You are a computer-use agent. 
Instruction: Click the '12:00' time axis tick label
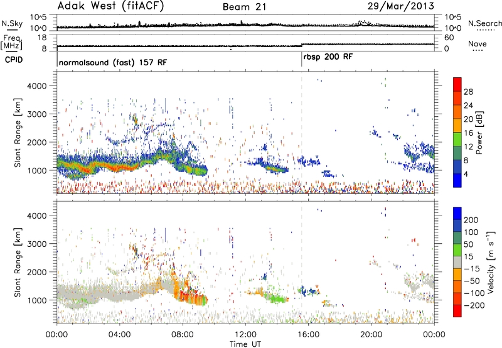click(245, 335)
